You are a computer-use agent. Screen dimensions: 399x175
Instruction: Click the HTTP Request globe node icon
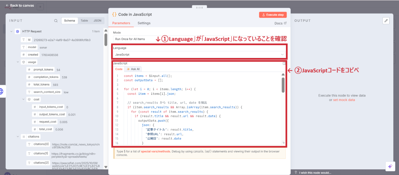tap(17, 31)
